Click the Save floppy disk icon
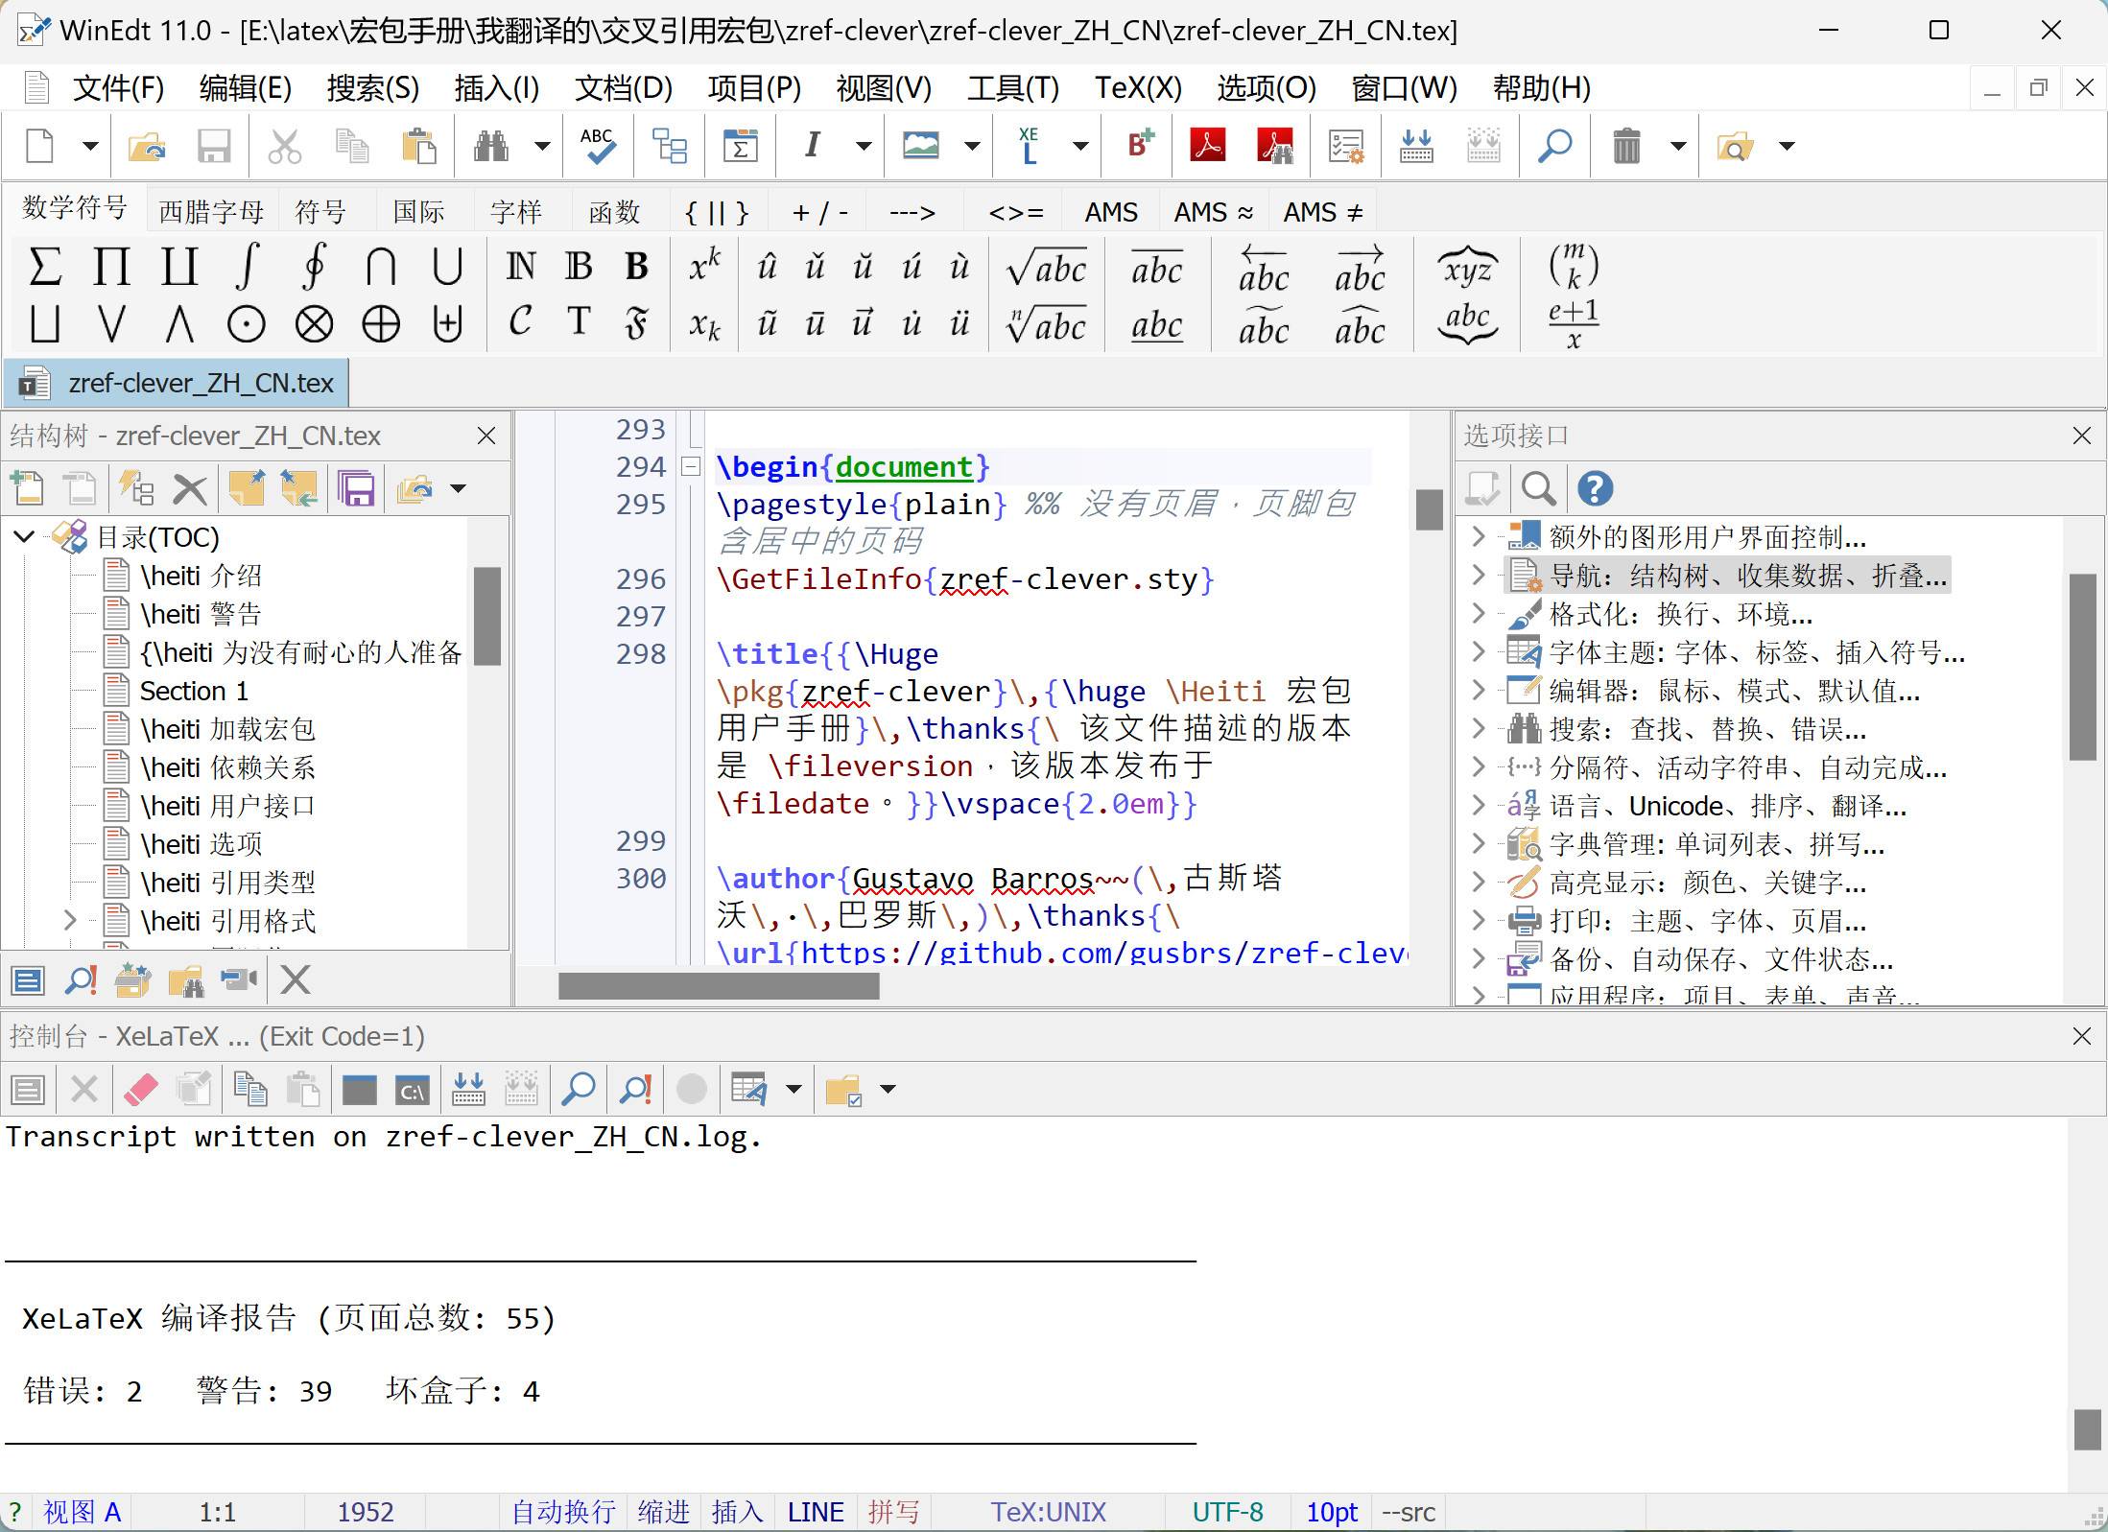The height and width of the screenshot is (1532, 2108). coord(213,147)
